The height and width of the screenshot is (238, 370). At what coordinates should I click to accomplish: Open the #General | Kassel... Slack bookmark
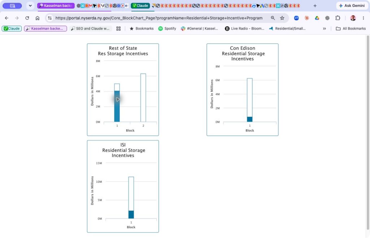[199, 29]
